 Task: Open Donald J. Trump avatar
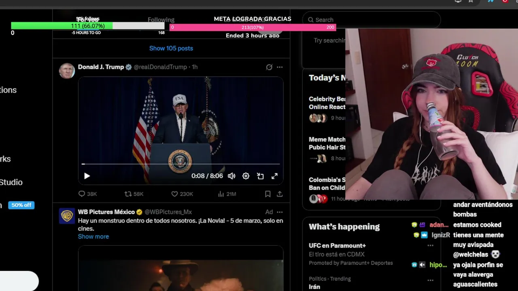pyautogui.click(x=67, y=71)
